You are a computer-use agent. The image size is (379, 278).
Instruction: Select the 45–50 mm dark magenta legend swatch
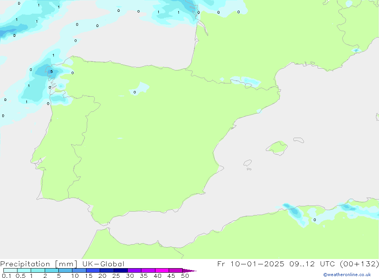click(176, 270)
